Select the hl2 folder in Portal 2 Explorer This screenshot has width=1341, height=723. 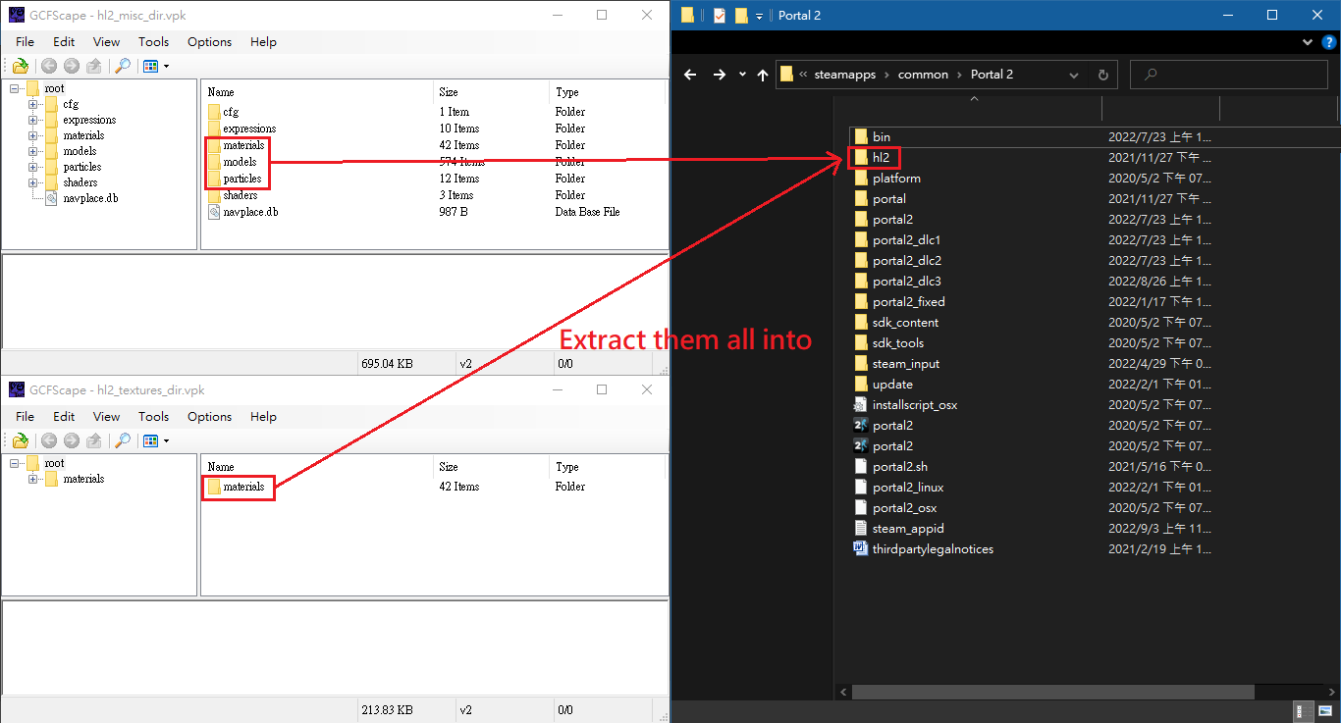click(882, 158)
